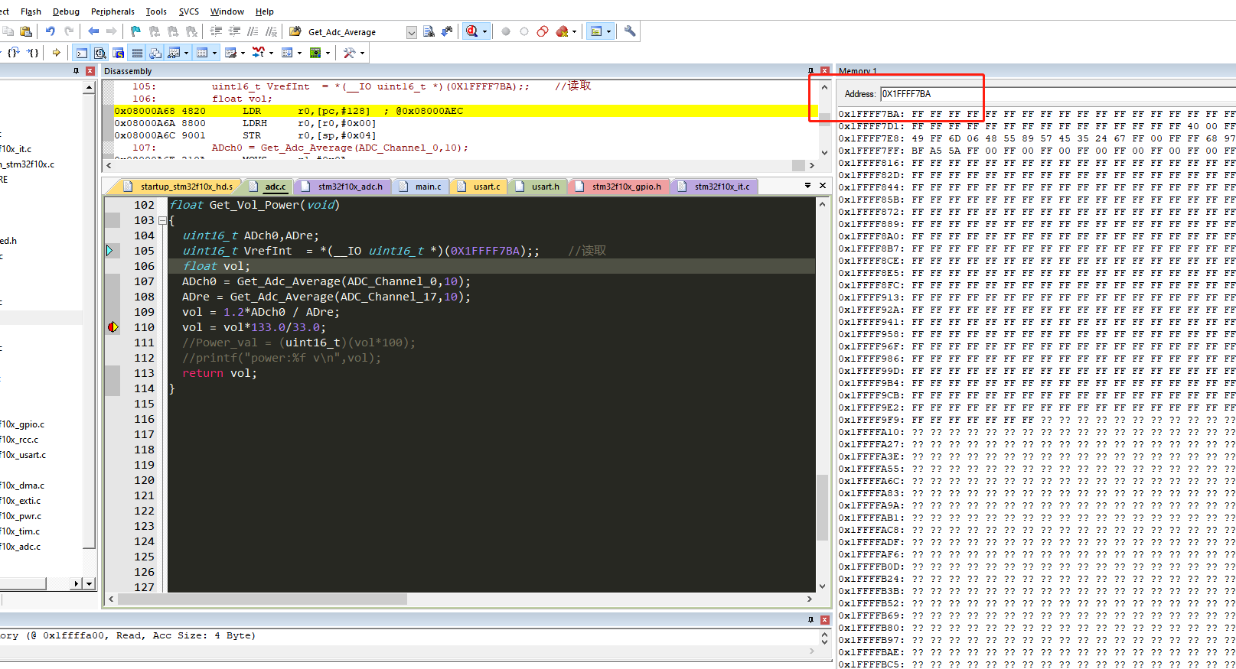1236x669 pixels.
Task: Click the Disassembly panel close button
Action: (824, 70)
